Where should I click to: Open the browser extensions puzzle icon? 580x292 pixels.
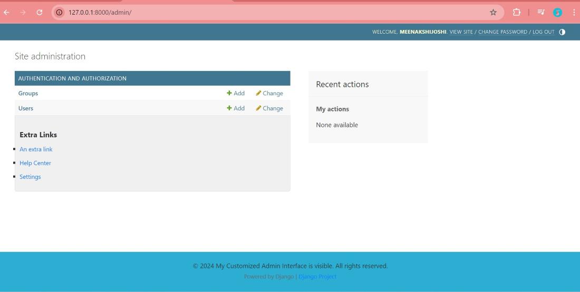516,13
